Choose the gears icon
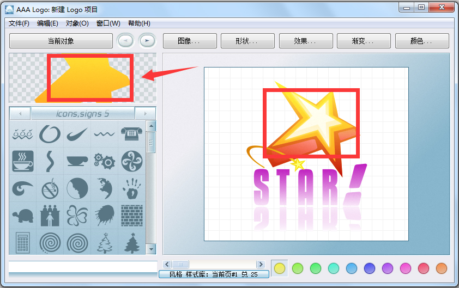The width and height of the screenshot is (459, 288). pos(104,161)
